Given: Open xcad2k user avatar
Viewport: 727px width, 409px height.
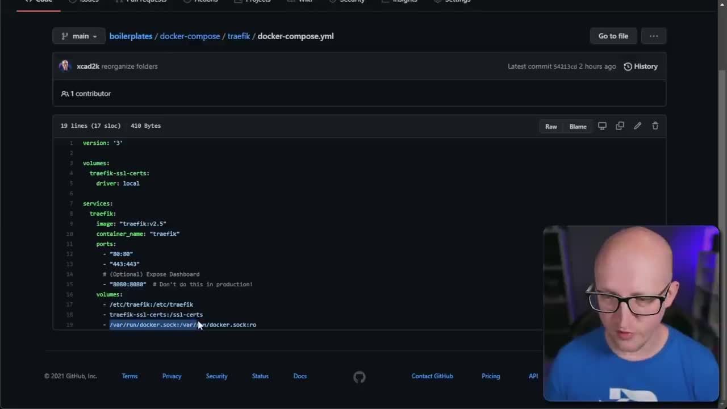Looking at the screenshot, I should tap(65, 66).
